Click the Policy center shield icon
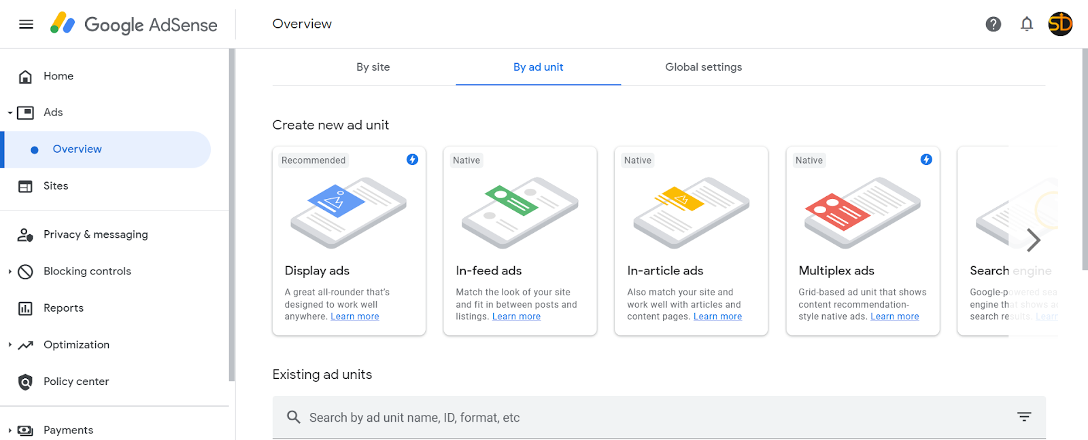Screen dimensions: 1088x440 coord(25,382)
